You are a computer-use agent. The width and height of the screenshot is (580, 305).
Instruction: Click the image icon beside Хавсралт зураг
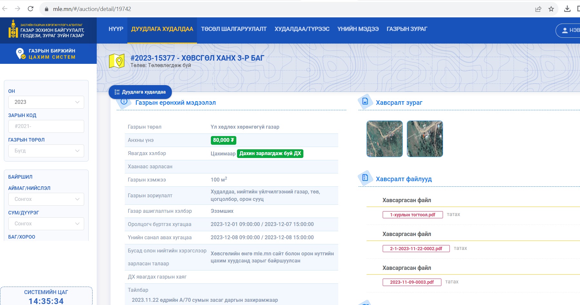point(365,101)
